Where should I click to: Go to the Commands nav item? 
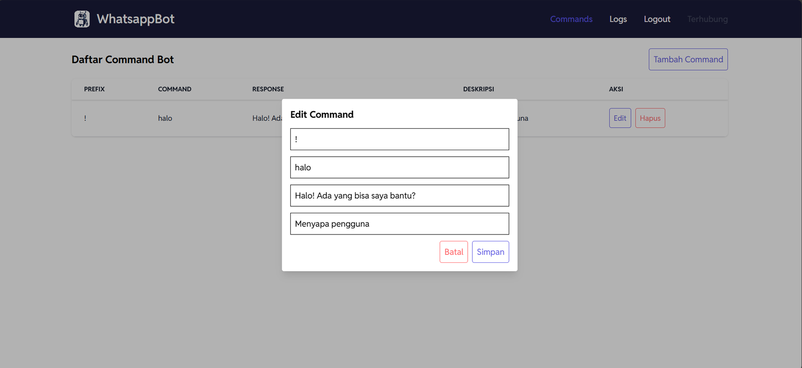point(571,19)
